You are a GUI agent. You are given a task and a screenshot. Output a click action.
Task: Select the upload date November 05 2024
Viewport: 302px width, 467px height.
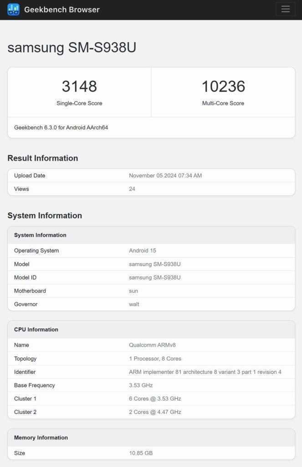[x=165, y=176]
